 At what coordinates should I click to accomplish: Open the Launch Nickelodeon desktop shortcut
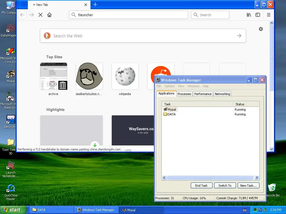point(10,169)
